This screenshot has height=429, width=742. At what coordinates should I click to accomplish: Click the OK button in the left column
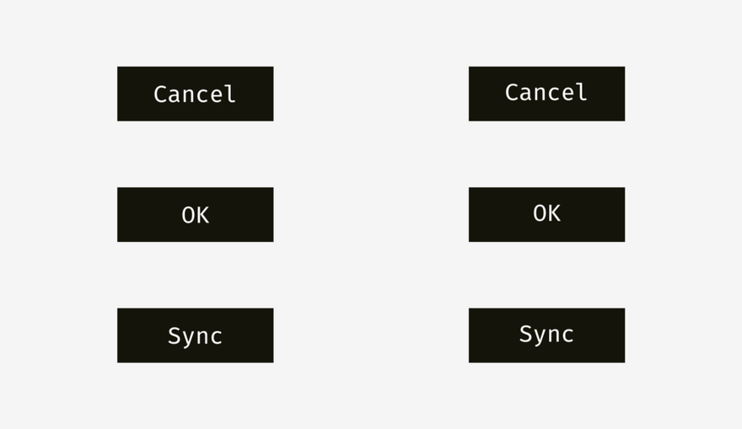[196, 215]
